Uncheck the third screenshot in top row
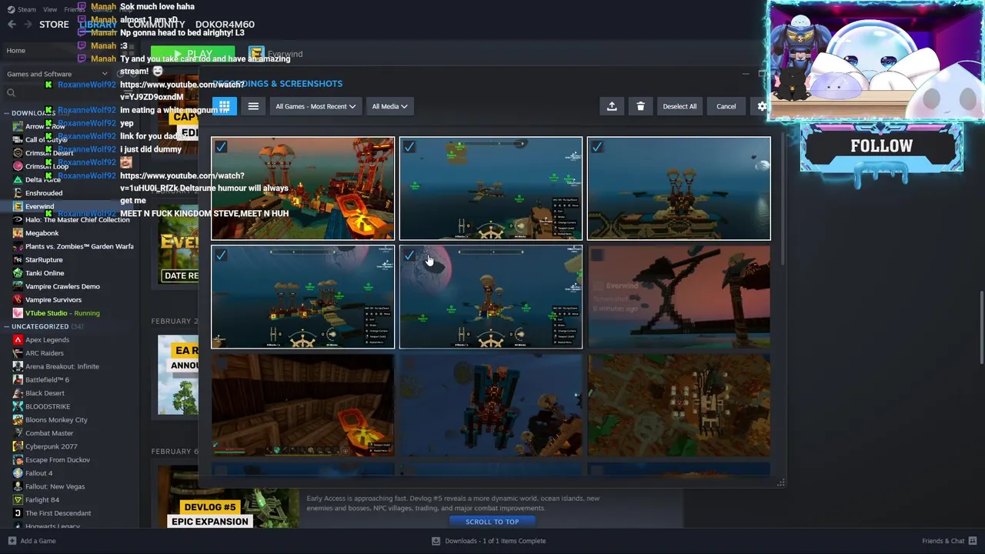985x554 pixels. coord(596,147)
